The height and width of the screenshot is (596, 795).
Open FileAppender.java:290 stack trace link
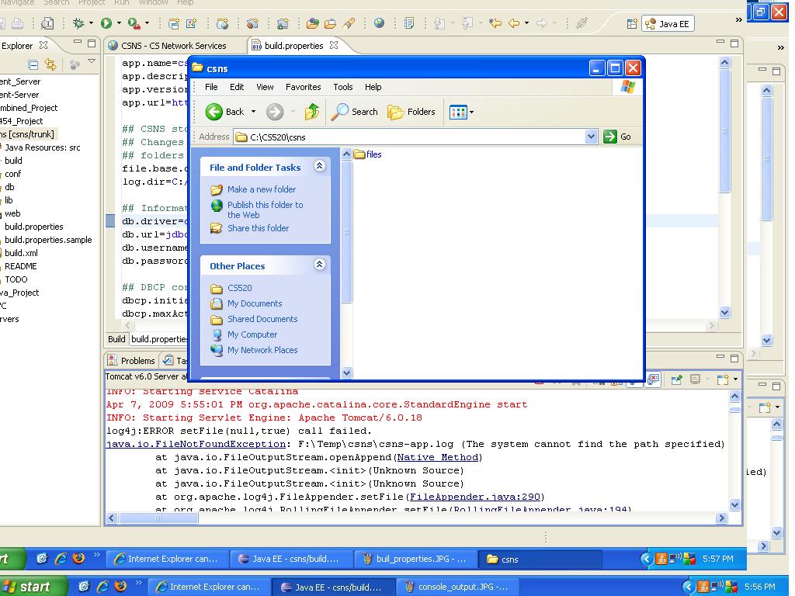(x=476, y=497)
